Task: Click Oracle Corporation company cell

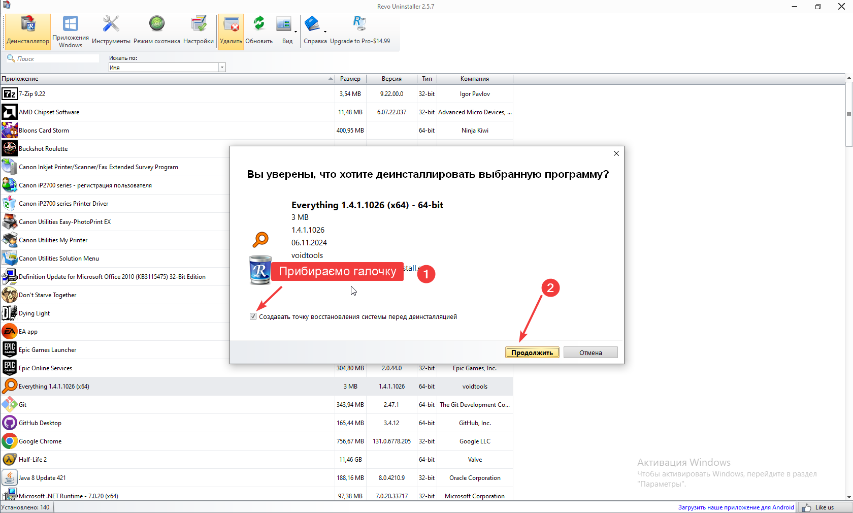Action: pos(475,478)
